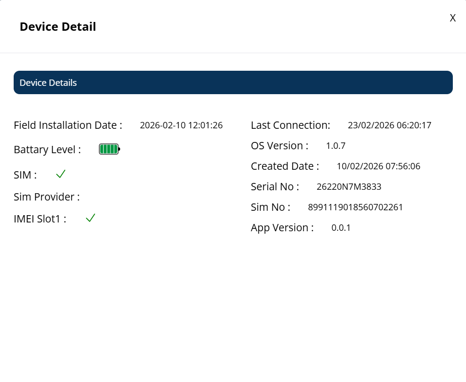This screenshot has height=382, width=466.
Task: Click the Field Installation Date label
Action: pos(68,125)
